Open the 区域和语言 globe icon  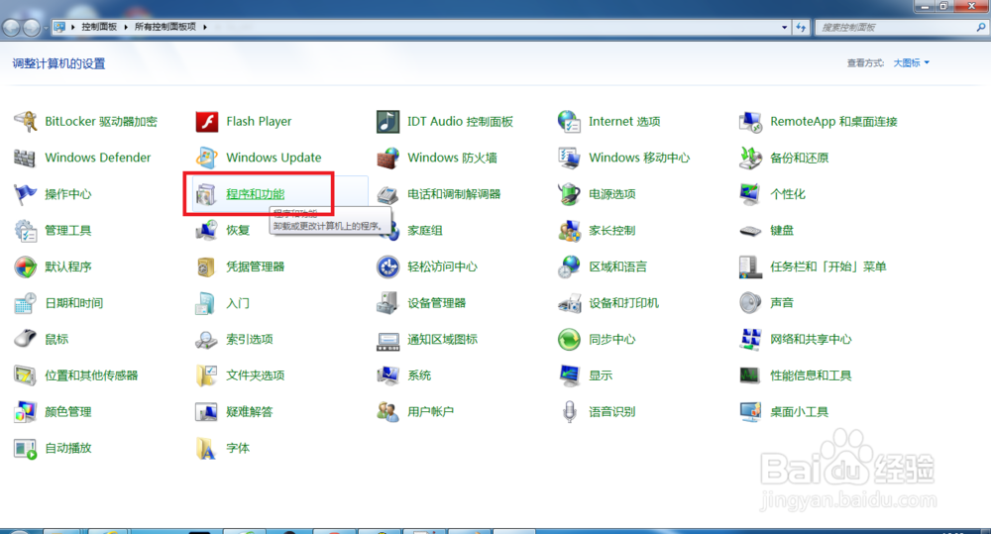click(x=569, y=267)
